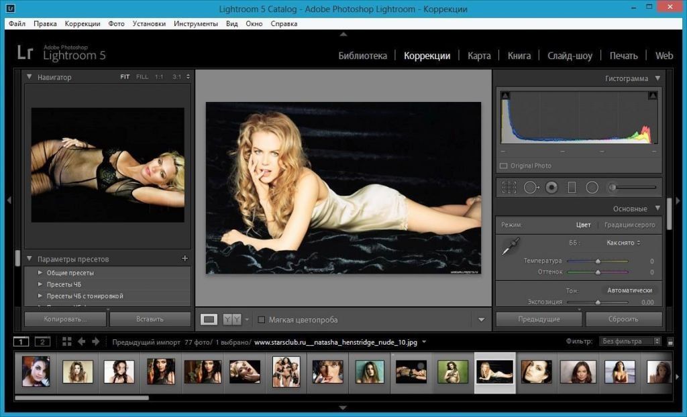This screenshot has height=417, width=687.
Task: Open navigator zoom level stepper menu
Action: 188,76
